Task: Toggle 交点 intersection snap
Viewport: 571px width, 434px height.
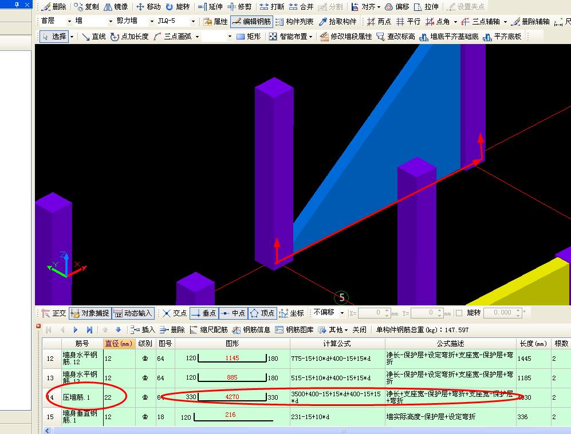Action: (175, 313)
